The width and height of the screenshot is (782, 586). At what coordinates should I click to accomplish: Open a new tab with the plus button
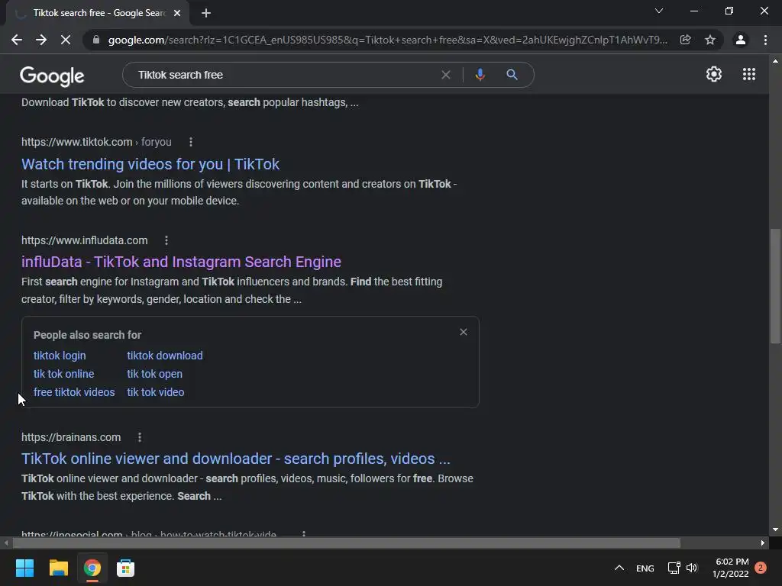point(206,13)
